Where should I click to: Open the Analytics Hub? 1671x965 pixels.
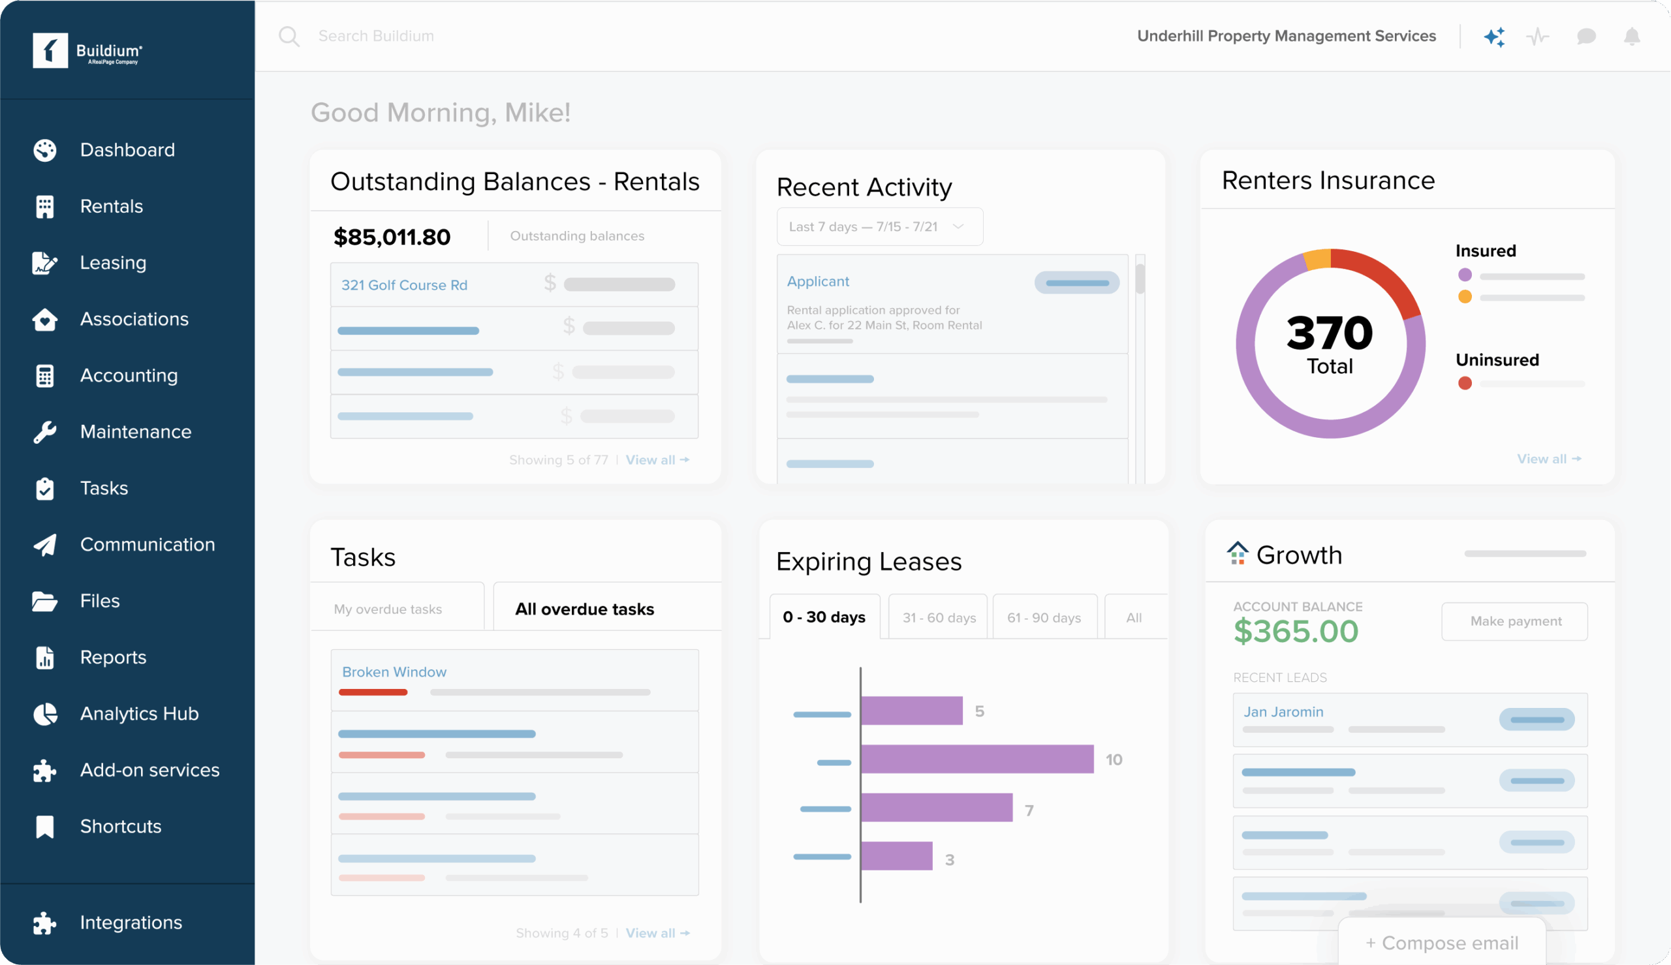(x=139, y=713)
